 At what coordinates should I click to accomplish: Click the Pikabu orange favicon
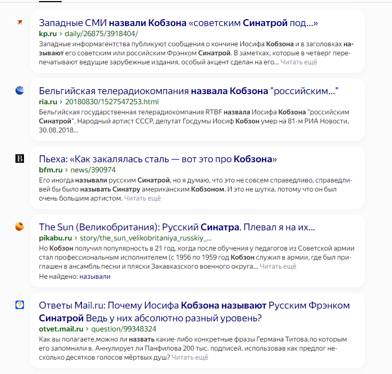[20, 227]
